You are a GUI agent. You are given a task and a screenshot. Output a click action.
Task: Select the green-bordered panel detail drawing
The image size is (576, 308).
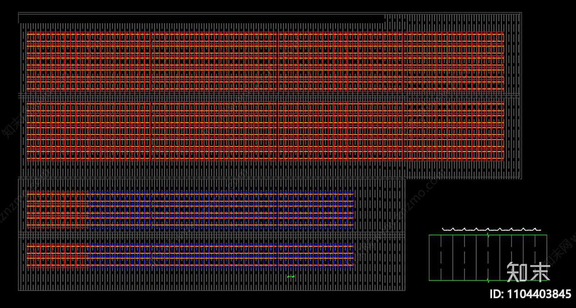[x=488, y=258]
